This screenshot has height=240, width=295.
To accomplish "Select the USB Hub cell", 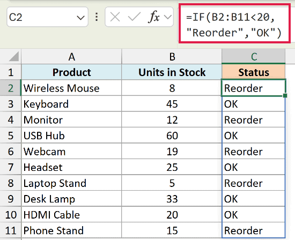I will point(71,136).
